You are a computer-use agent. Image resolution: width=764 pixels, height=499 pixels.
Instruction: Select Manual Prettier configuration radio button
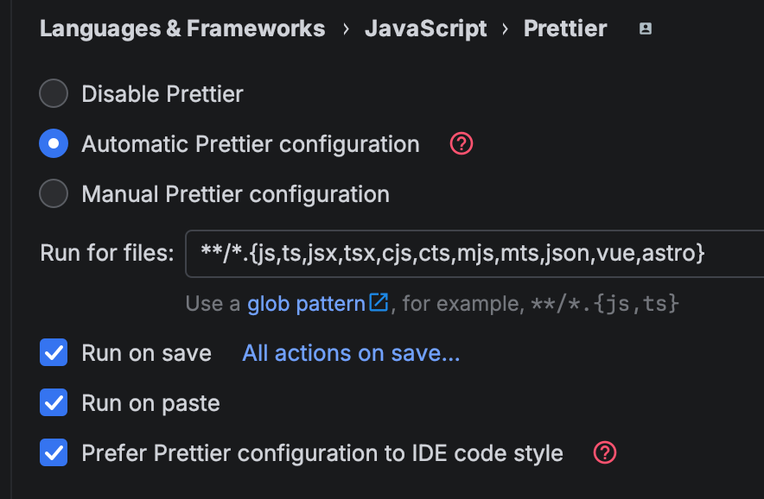click(x=54, y=193)
